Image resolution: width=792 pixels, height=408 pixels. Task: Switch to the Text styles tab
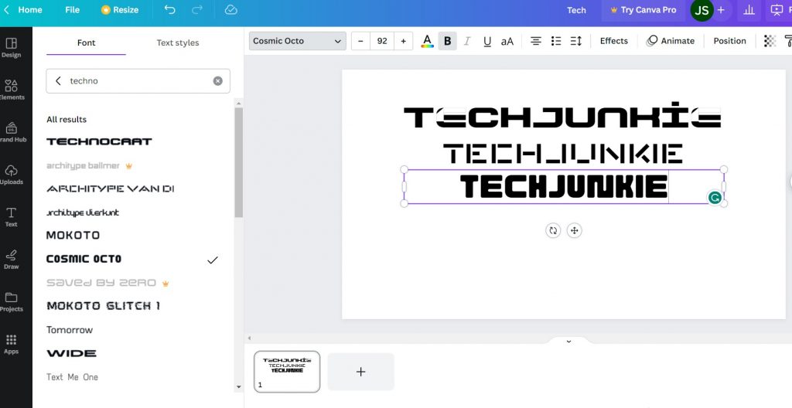(178, 43)
